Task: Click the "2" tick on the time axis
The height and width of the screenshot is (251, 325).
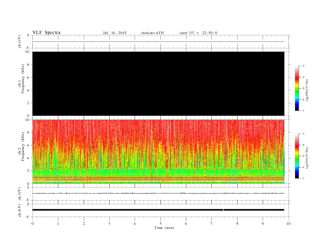Action: pos(84,224)
